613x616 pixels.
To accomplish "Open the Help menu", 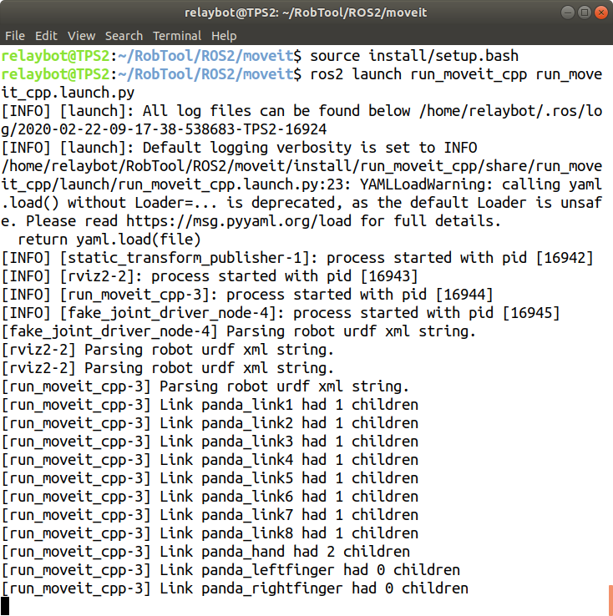I will (x=224, y=36).
